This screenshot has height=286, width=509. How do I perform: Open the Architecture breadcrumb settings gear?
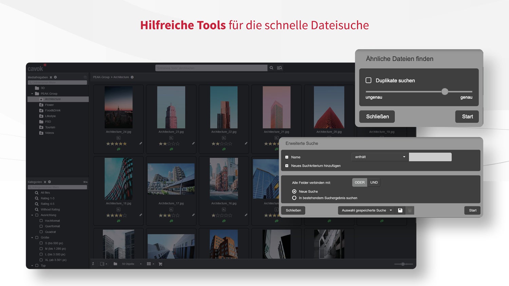[x=132, y=77]
